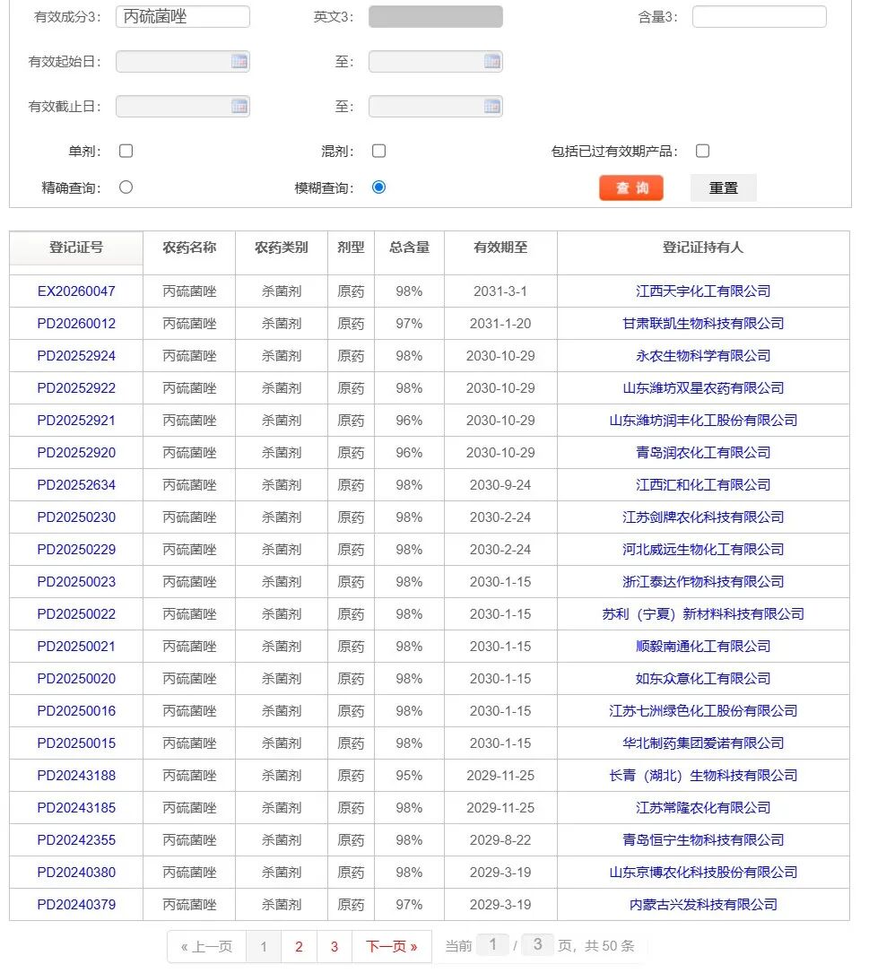Screen dimensions: 869x973
Task: Sort by 登记证号 column header
Action: [76, 248]
